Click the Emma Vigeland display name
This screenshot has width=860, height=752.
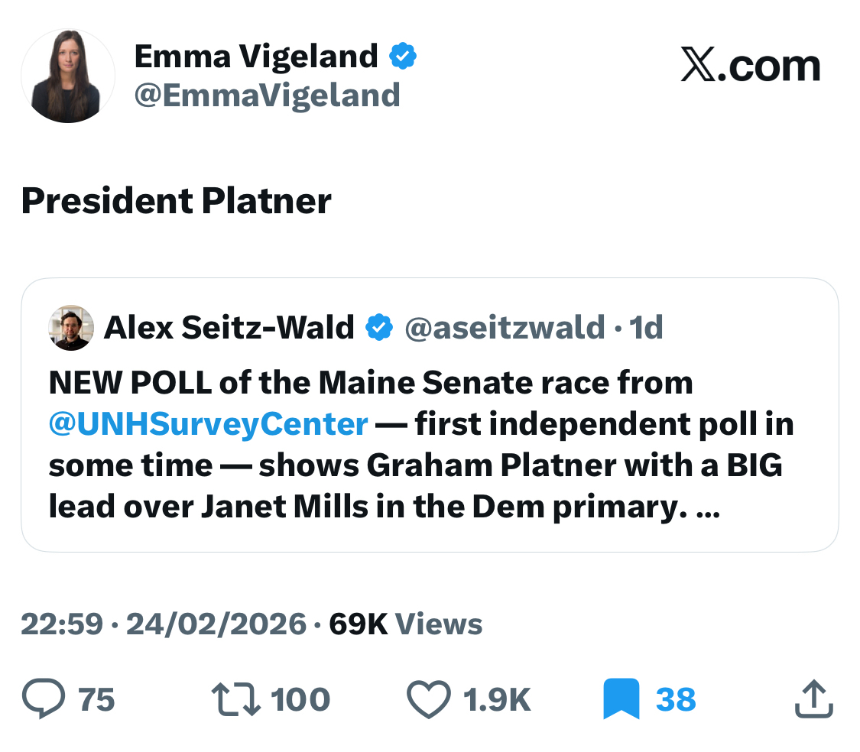tap(256, 57)
